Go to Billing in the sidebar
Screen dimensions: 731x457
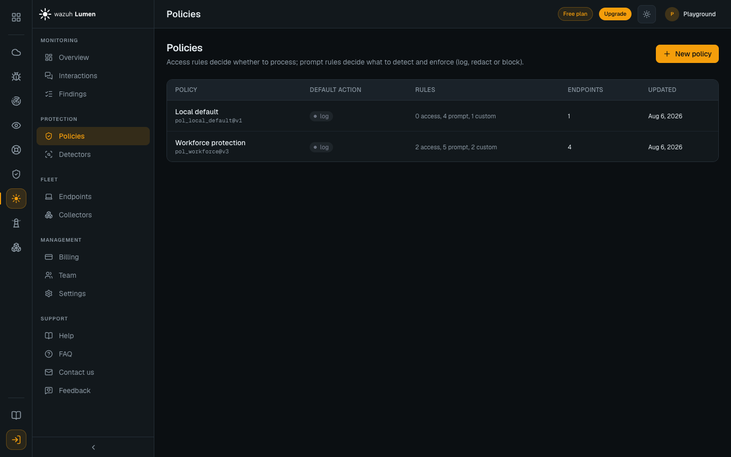click(x=93, y=257)
